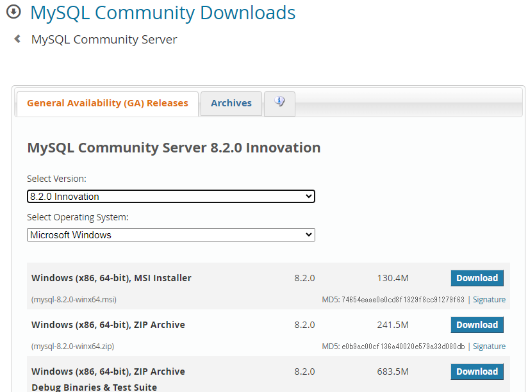
Task: Download the MSI Installer 130.4M file
Action: click(x=477, y=278)
